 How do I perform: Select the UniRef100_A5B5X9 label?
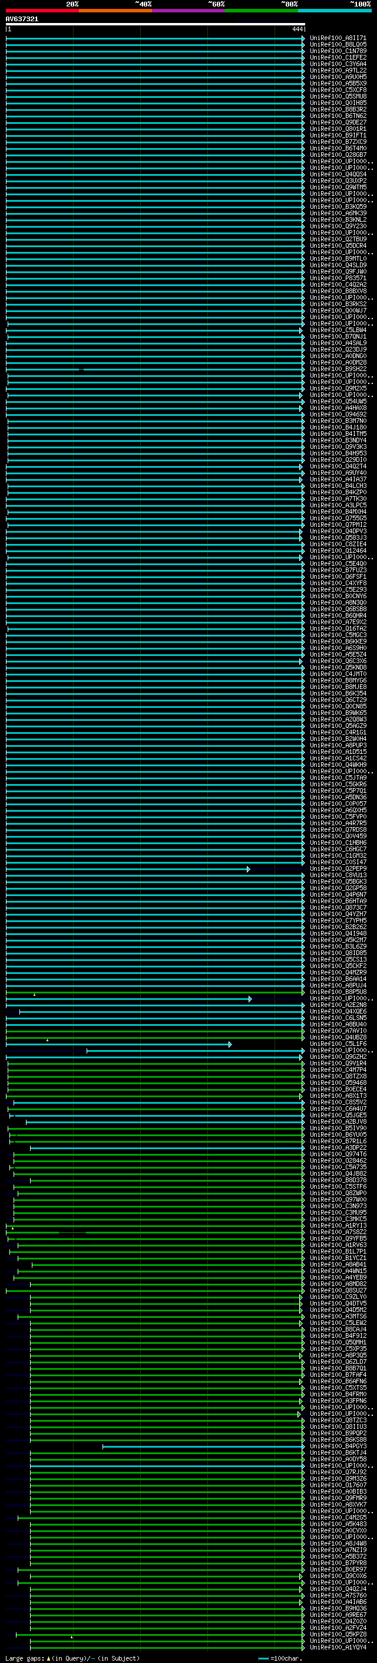[x=338, y=83]
